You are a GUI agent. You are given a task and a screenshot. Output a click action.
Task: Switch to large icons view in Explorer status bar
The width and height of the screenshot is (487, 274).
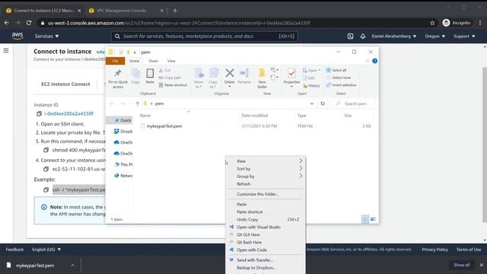point(373,219)
